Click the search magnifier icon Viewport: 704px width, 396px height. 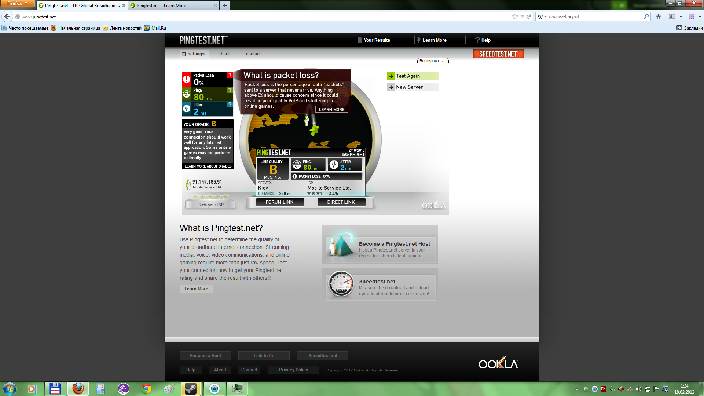[646, 16]
